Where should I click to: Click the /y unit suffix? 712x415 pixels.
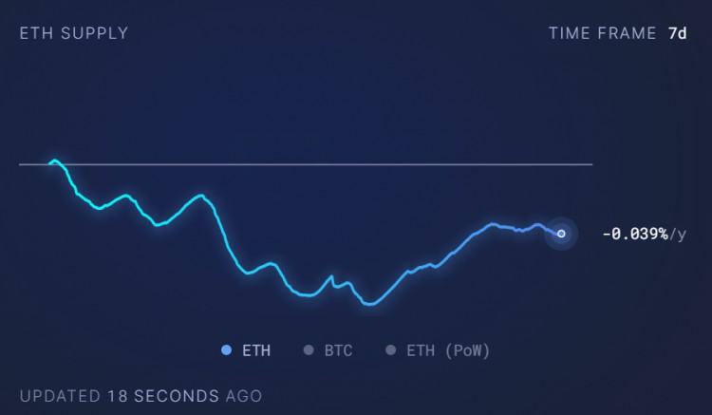[x=678, y=234]
